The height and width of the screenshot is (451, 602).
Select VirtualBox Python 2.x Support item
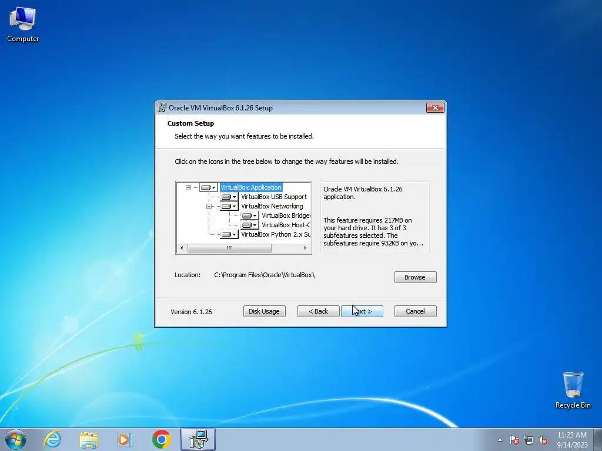[x=275, y=234]
